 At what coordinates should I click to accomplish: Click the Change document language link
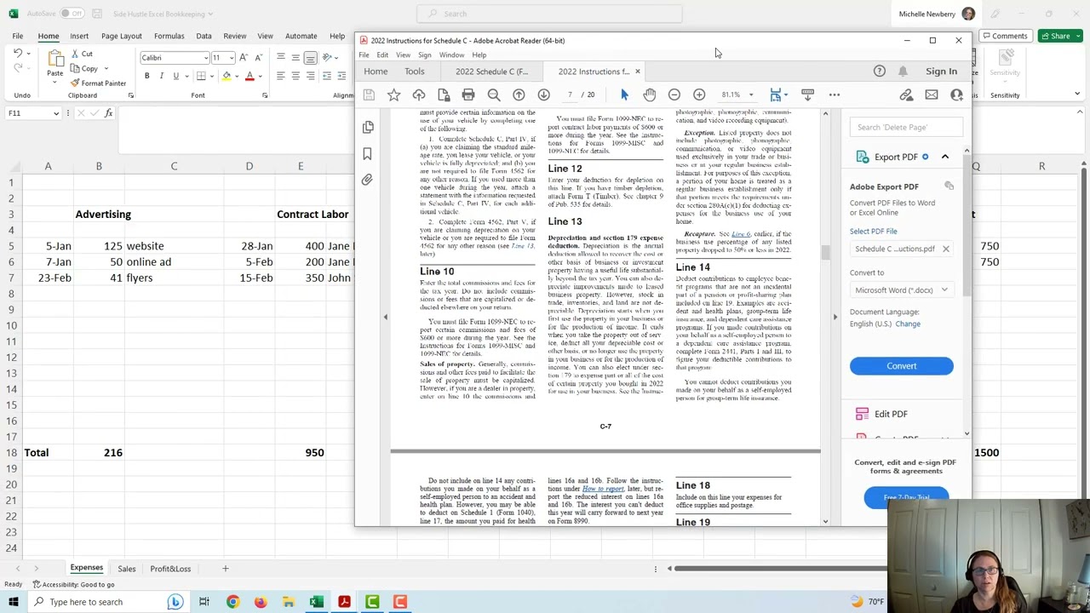tap(908, 324)
